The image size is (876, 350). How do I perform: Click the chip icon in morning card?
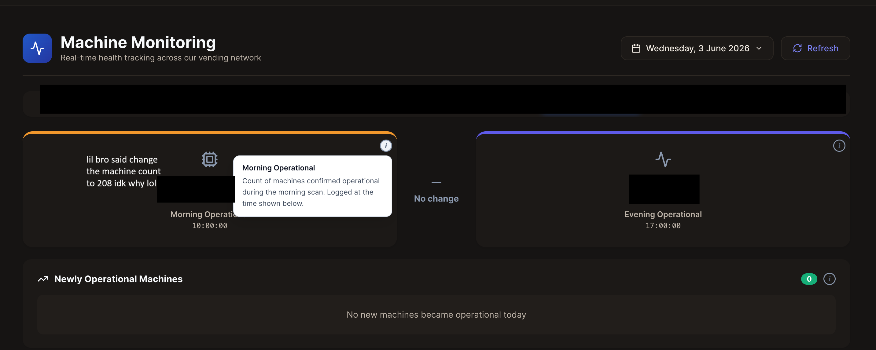pos(209,159)
